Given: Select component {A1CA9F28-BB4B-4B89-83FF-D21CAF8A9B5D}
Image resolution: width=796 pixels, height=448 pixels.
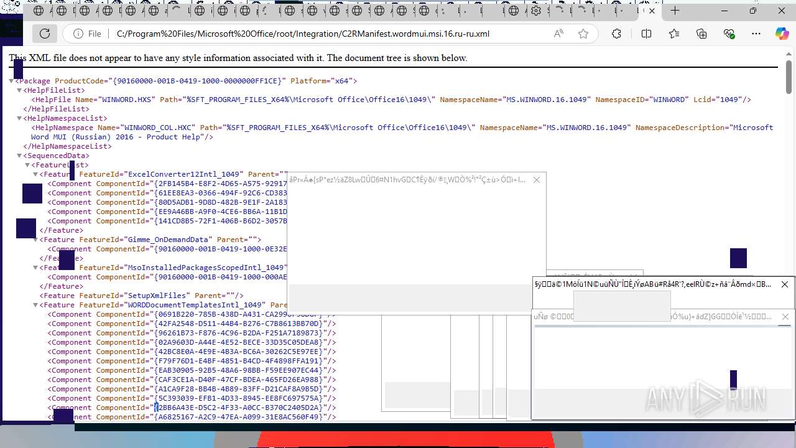Looking at the screenshot, I should (x=192, y=389).
